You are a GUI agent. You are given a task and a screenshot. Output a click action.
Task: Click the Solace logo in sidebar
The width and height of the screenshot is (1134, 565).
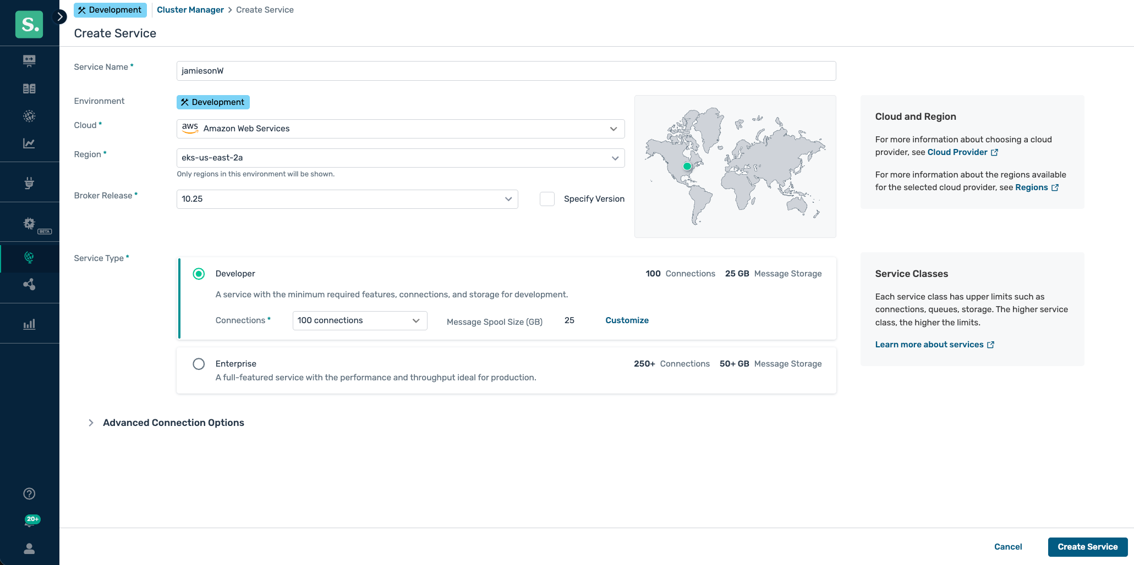pos(29,24)
